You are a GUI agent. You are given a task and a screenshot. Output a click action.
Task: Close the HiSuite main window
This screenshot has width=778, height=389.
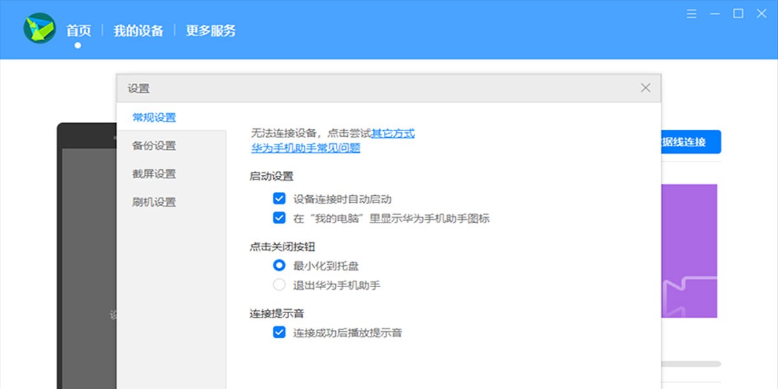click(x=761, y=14)
